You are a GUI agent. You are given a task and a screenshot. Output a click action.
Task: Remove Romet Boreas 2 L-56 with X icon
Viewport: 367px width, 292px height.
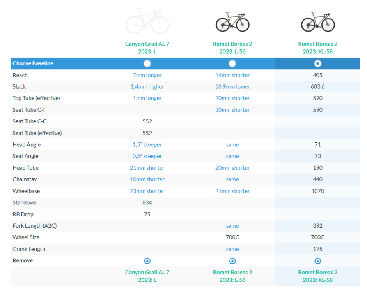(232, 261)
